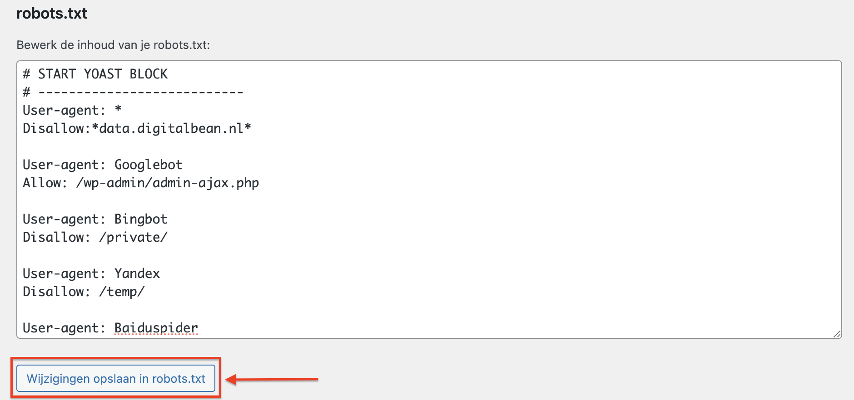
Task: Click the robots.txt page heading
Action: 51,13
